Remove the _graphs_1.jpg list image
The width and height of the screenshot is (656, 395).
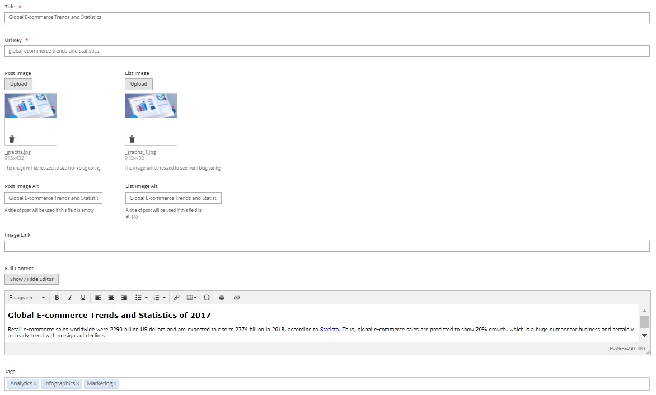point(132,139)
